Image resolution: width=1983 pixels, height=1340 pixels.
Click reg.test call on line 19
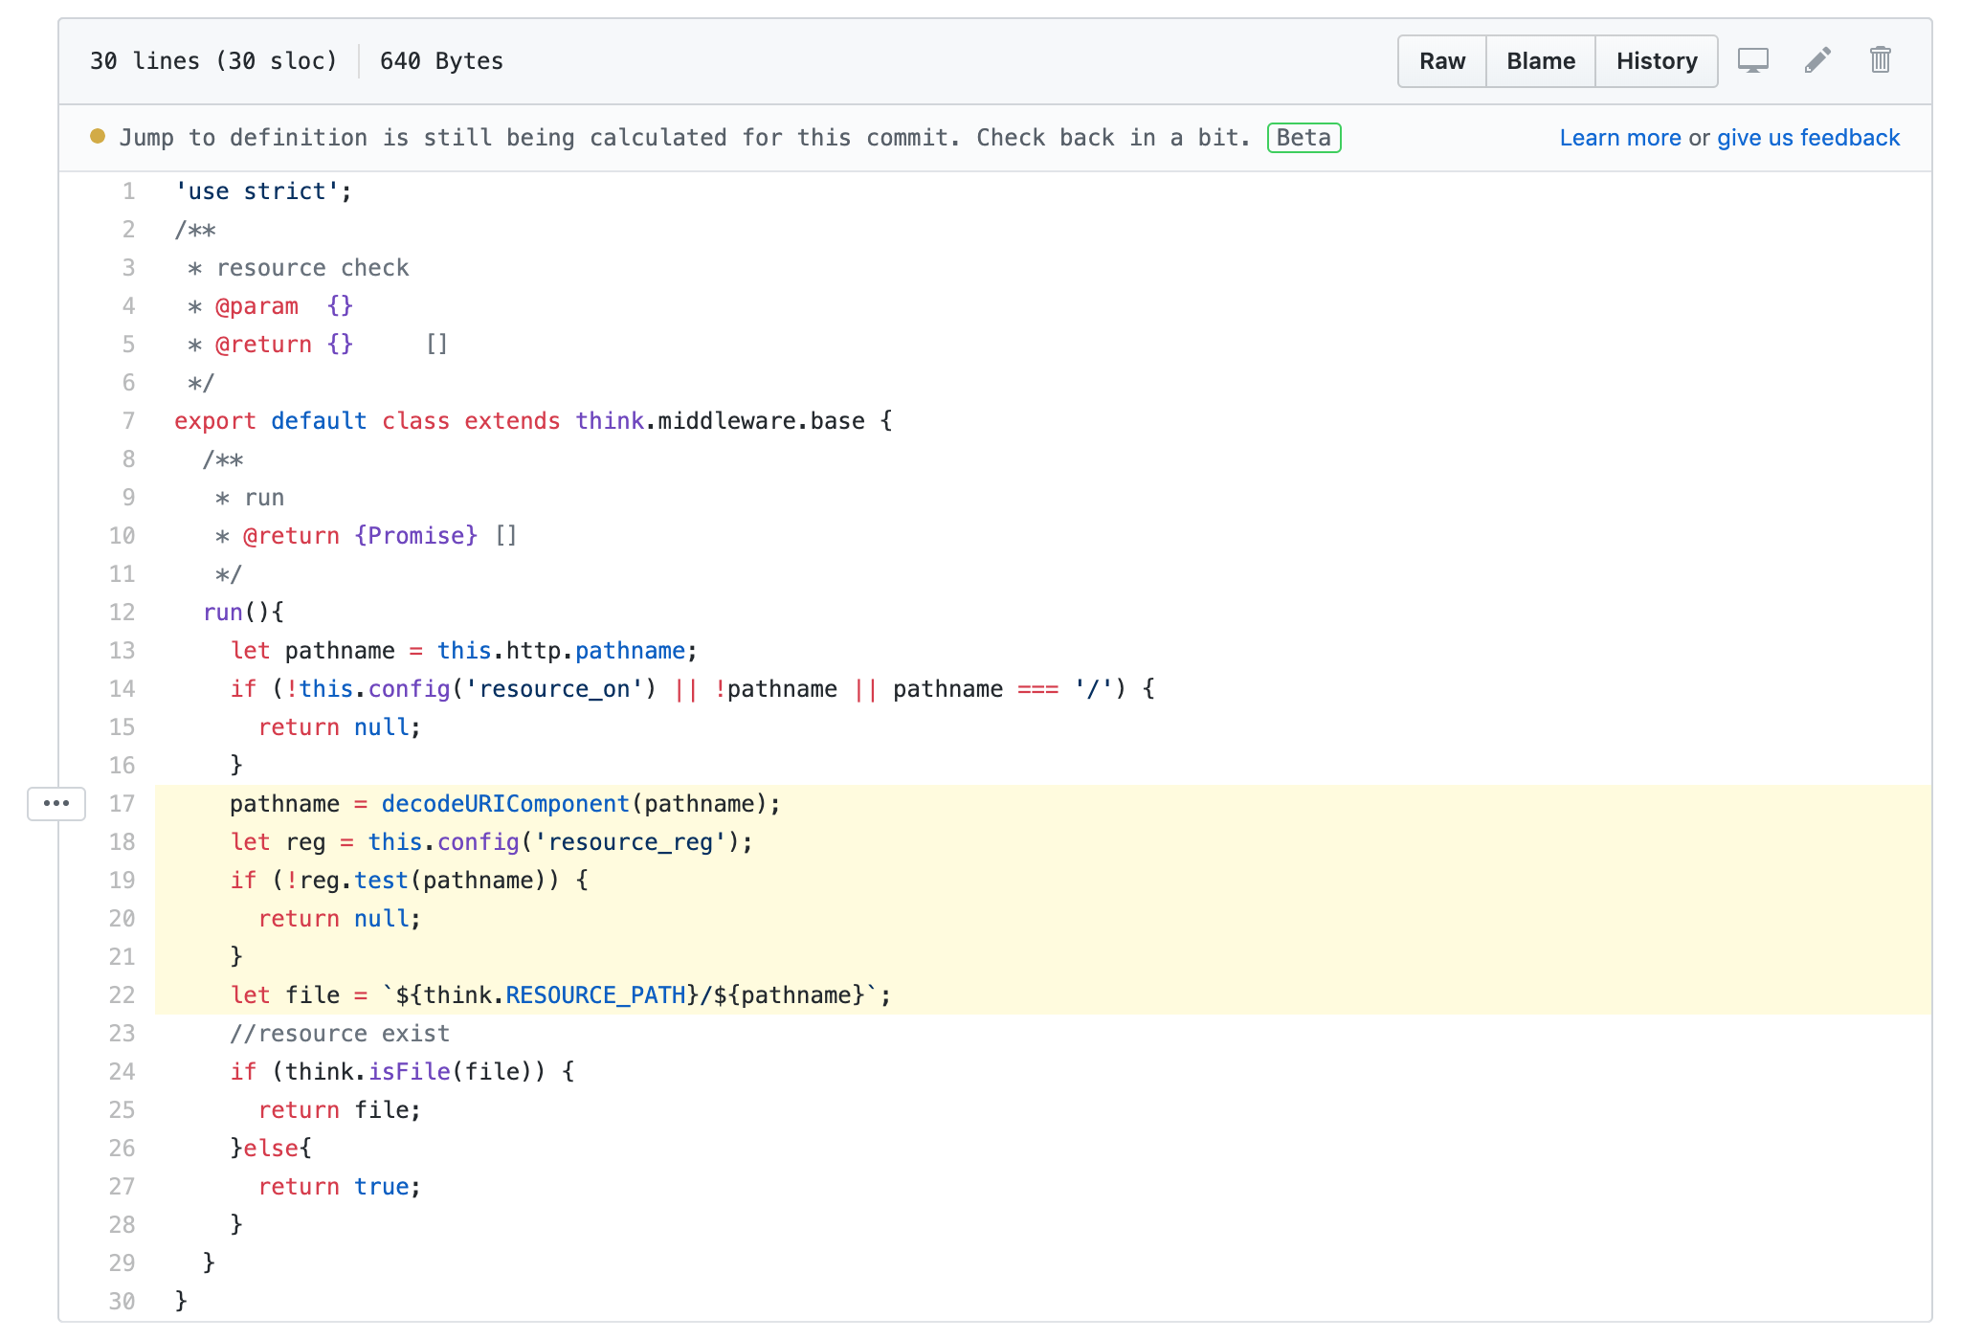pos(354,881)
